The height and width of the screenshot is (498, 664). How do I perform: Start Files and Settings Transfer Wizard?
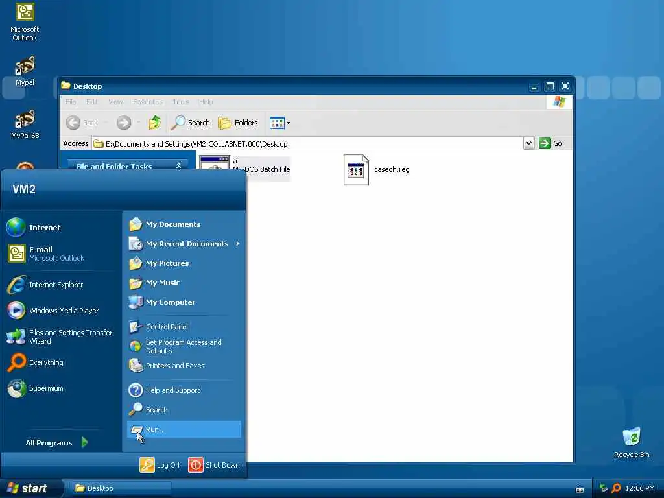(x=60, y=337)
